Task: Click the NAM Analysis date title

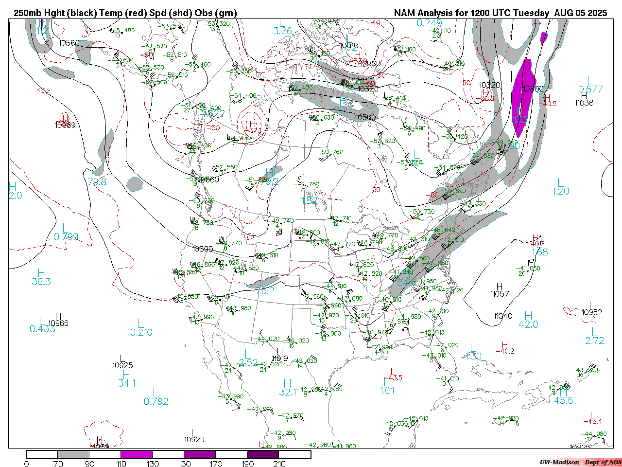Action: (x=500, y=13)
